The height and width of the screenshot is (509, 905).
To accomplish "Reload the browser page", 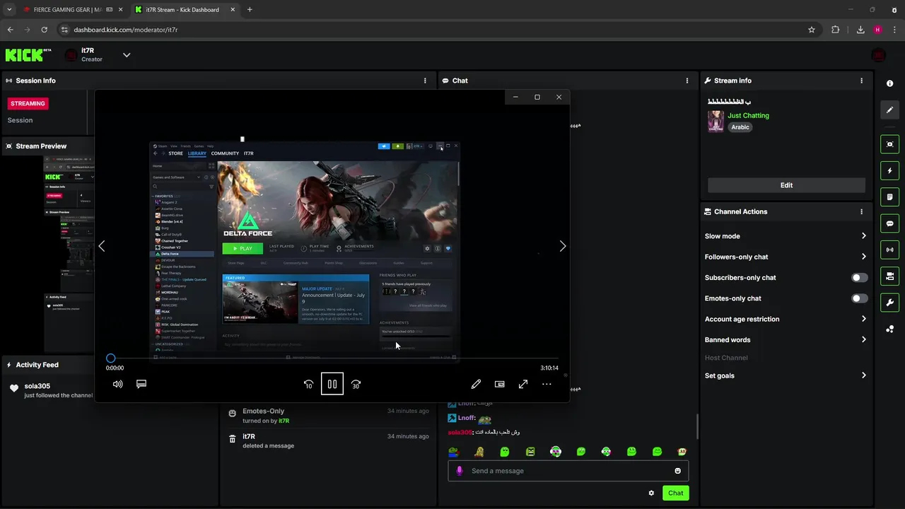I will pyautogui.click(x=44, y=30).
